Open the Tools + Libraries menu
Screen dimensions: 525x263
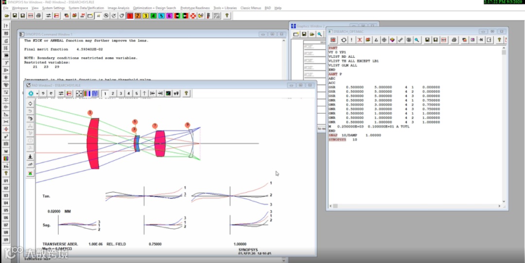click(x=225, y=8)
